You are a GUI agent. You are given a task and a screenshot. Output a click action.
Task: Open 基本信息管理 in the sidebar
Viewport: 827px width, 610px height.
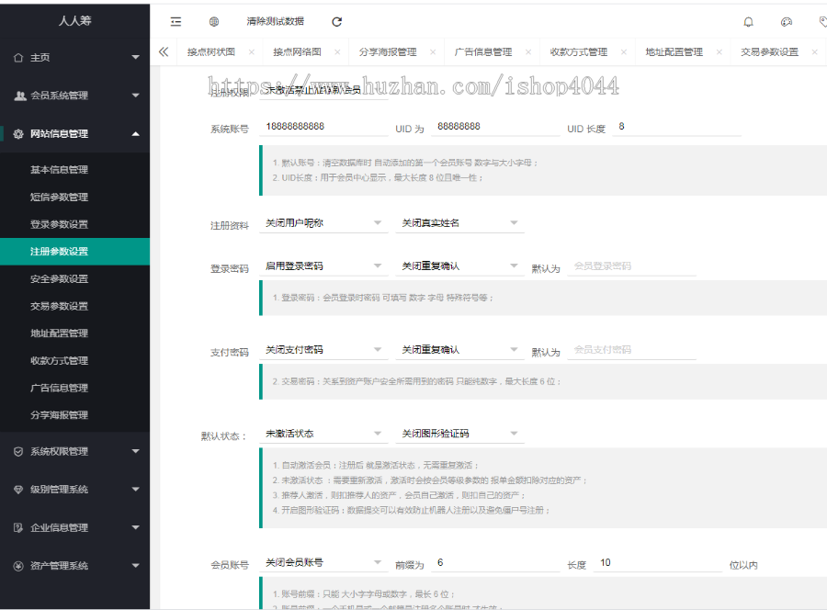(x=75, y=170)
